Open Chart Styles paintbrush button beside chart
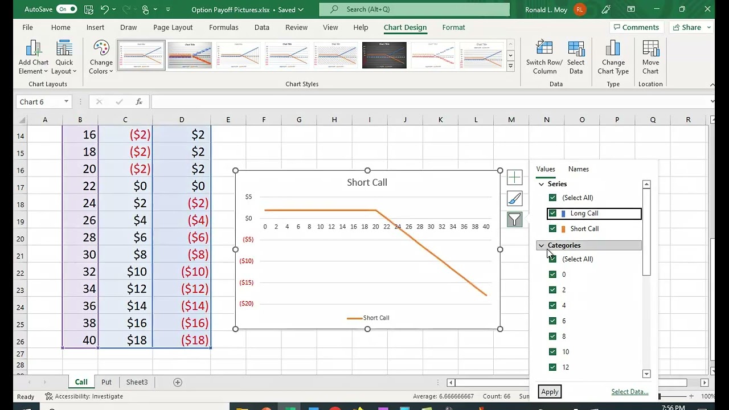 (514, 199)
